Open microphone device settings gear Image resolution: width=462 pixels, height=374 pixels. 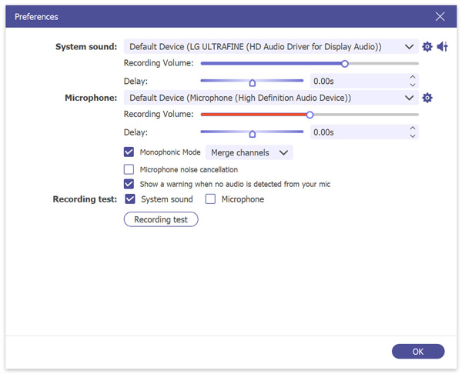coord(427,98)
